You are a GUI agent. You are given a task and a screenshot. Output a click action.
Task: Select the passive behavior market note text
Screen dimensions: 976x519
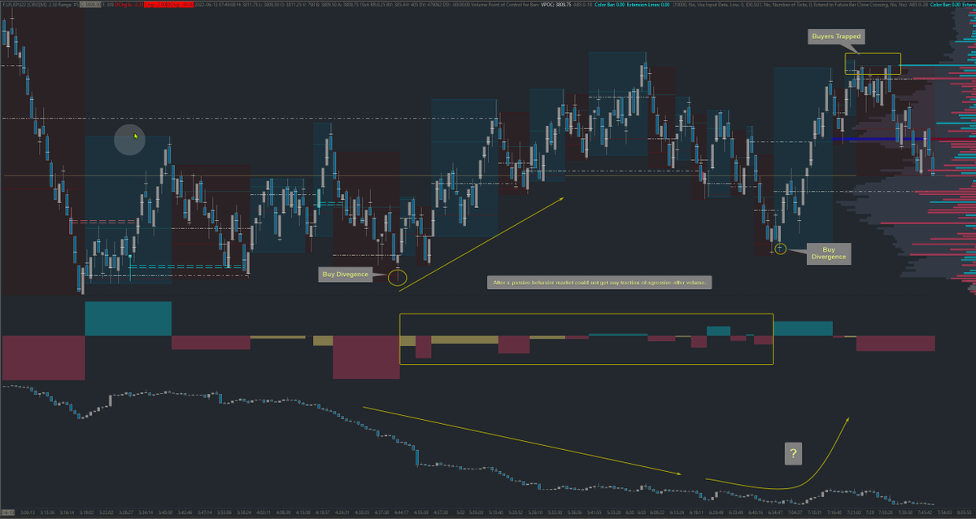tap(601, 283)
